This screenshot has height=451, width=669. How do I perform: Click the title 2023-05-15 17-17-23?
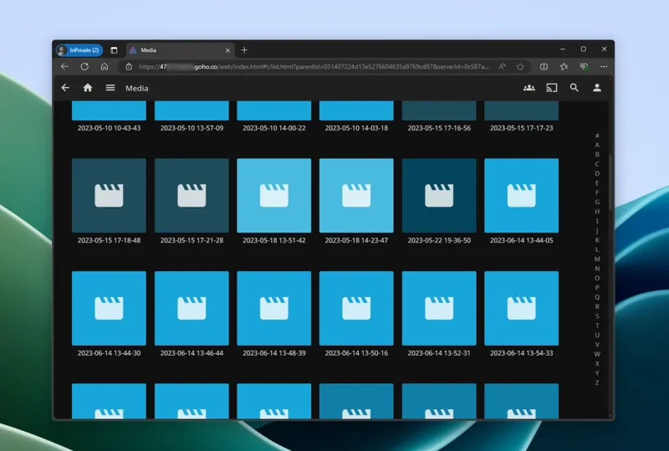[521, 128]
